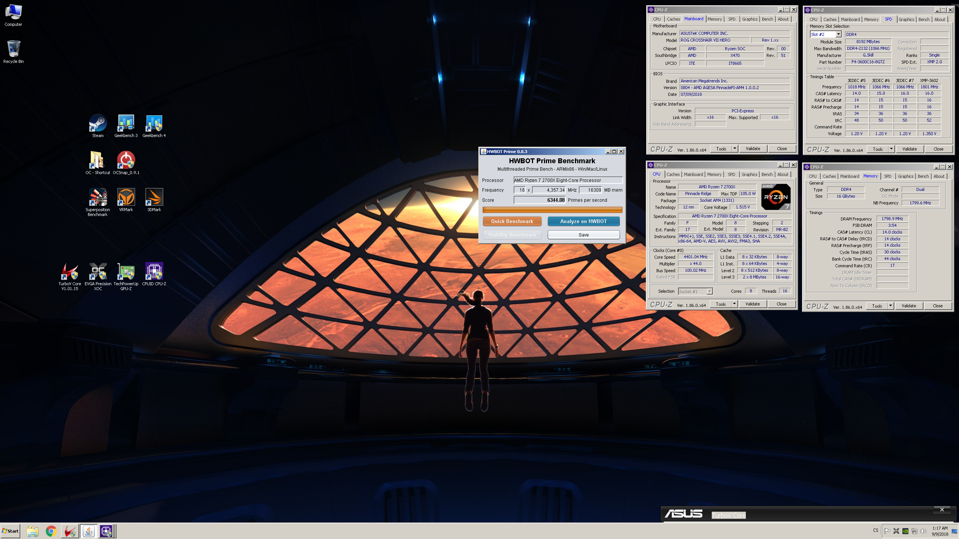
Task: Click Tools button in SPD CPU-Z window
Action: point(877,149)
